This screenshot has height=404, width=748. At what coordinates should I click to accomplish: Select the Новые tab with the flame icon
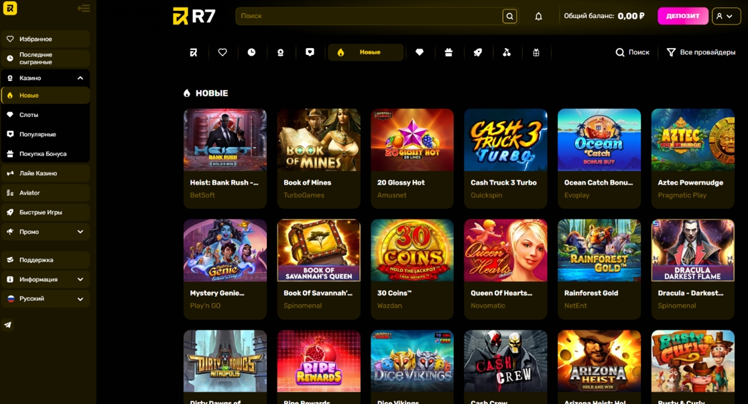[x=365, y=52]
